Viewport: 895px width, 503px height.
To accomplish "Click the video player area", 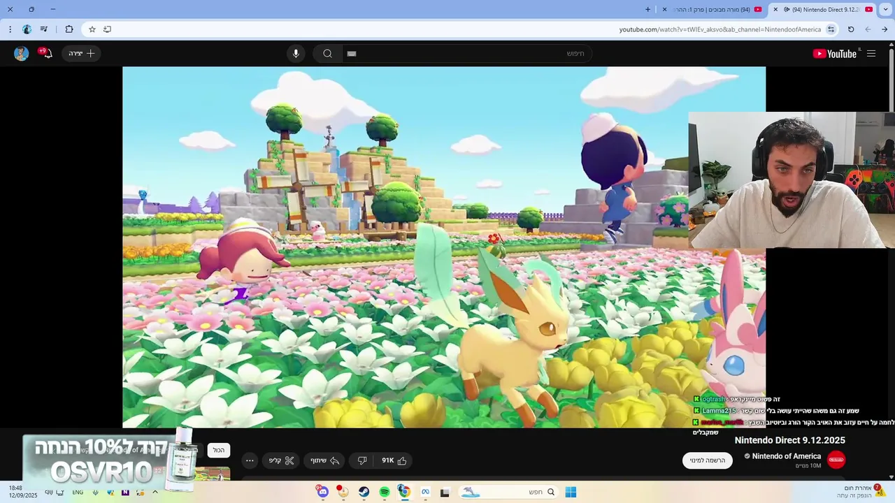I will point(444,247).
